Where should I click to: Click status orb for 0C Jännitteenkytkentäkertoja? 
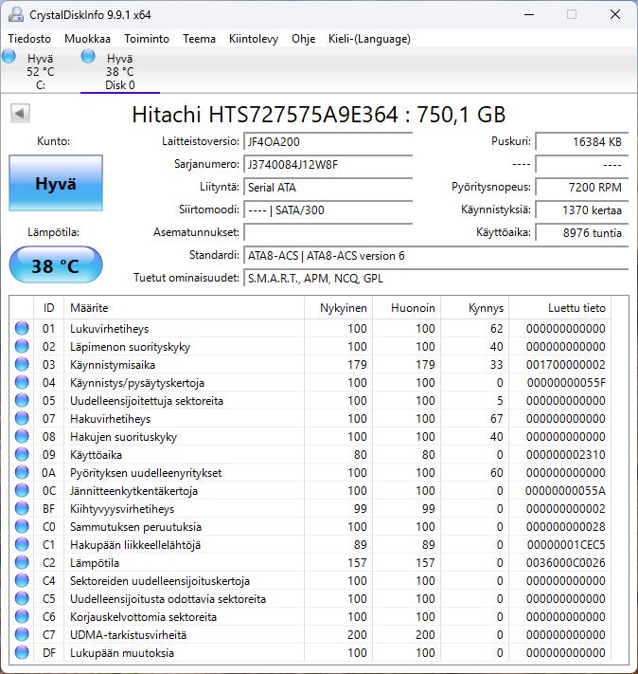(22, 490)
